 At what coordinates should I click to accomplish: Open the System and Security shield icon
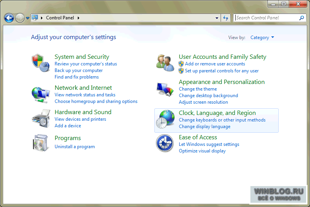41,63
